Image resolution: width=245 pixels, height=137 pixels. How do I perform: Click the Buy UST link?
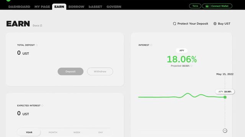click(222, 24)
